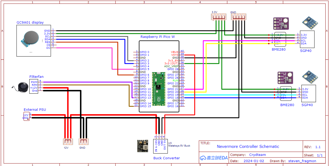The height and width of the screenshot is (166, 329).
Task: Select the "Buck Converter" label
Action: pyautogui.click(x=167, y=158)
